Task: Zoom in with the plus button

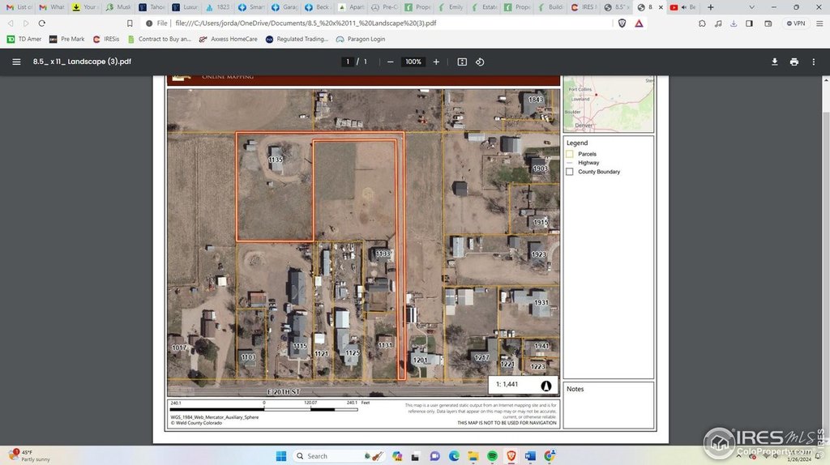Action: point(436,62)
